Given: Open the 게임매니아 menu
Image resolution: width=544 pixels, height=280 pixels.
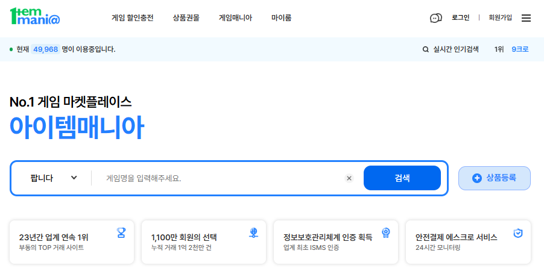Looking at the screenshot, I should 235,17.
